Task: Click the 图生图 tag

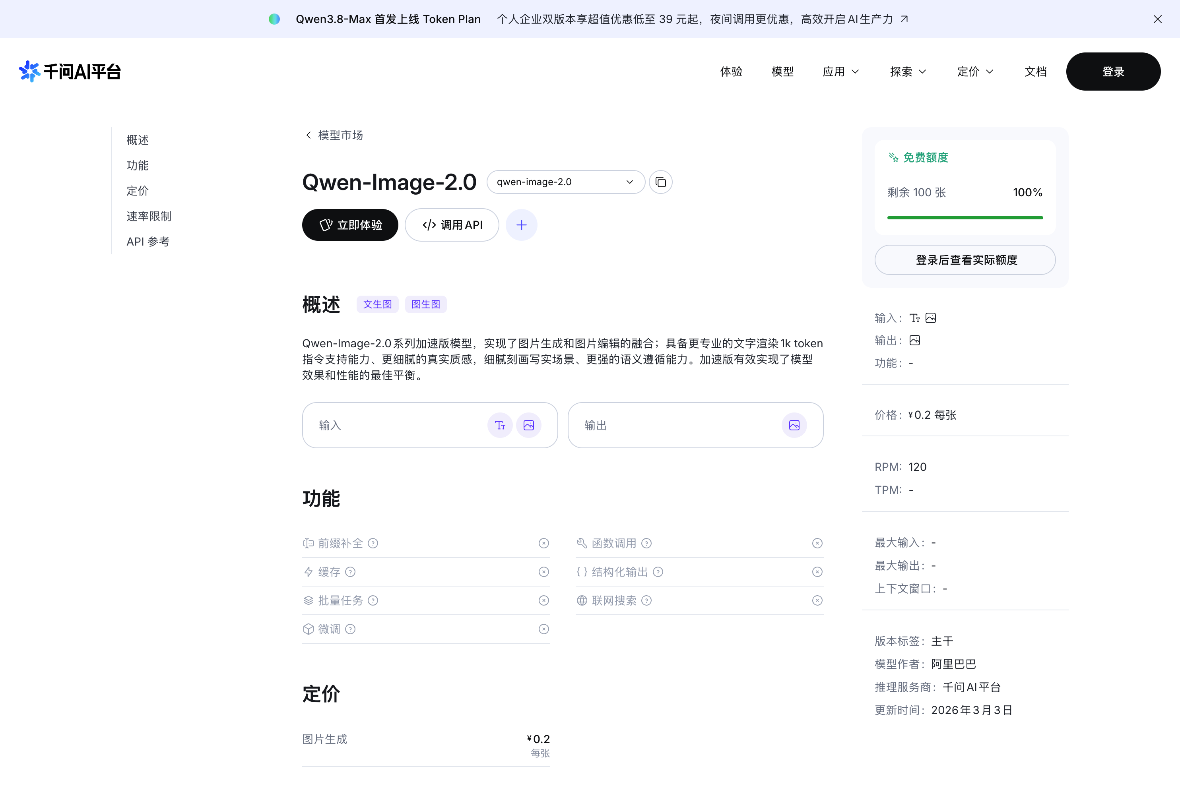Action: [426, 304]
